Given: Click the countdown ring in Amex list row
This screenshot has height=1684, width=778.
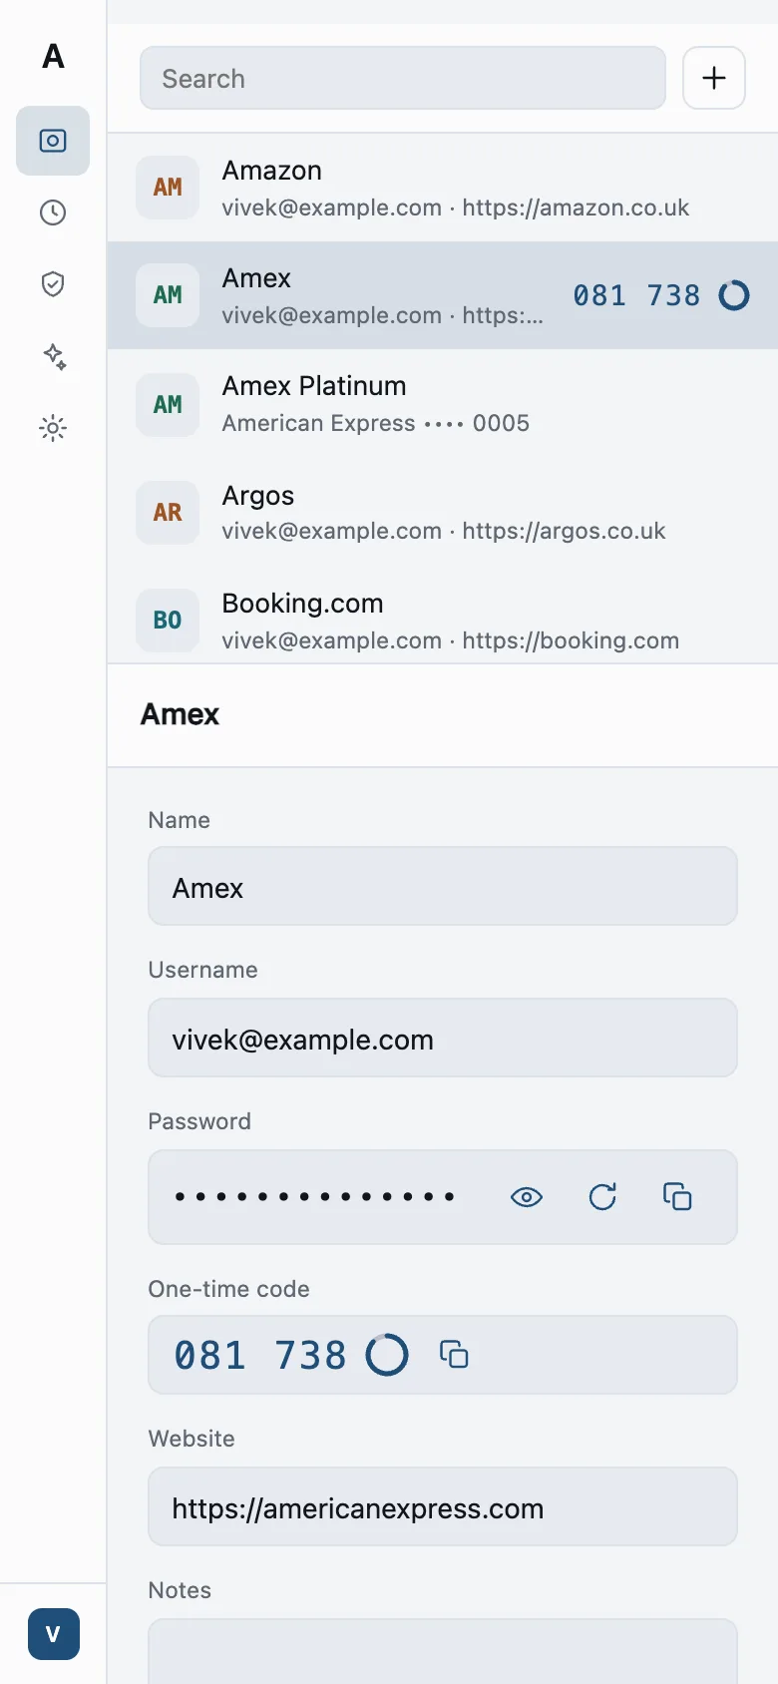Looking at the screenshot, I should [x=734, y=295].
